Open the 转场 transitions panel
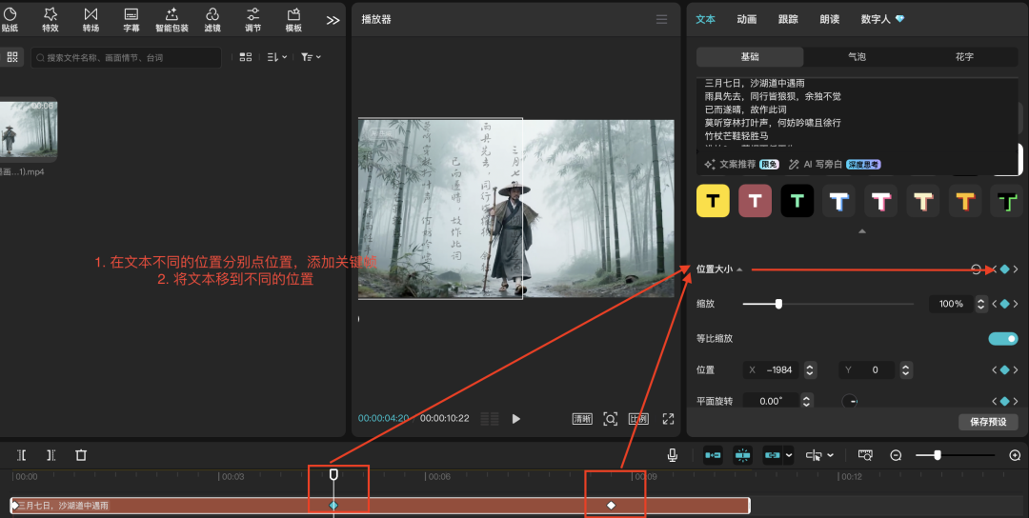Screen dimensions: 1029x518 pyautogui.click(x=91, y=20)
